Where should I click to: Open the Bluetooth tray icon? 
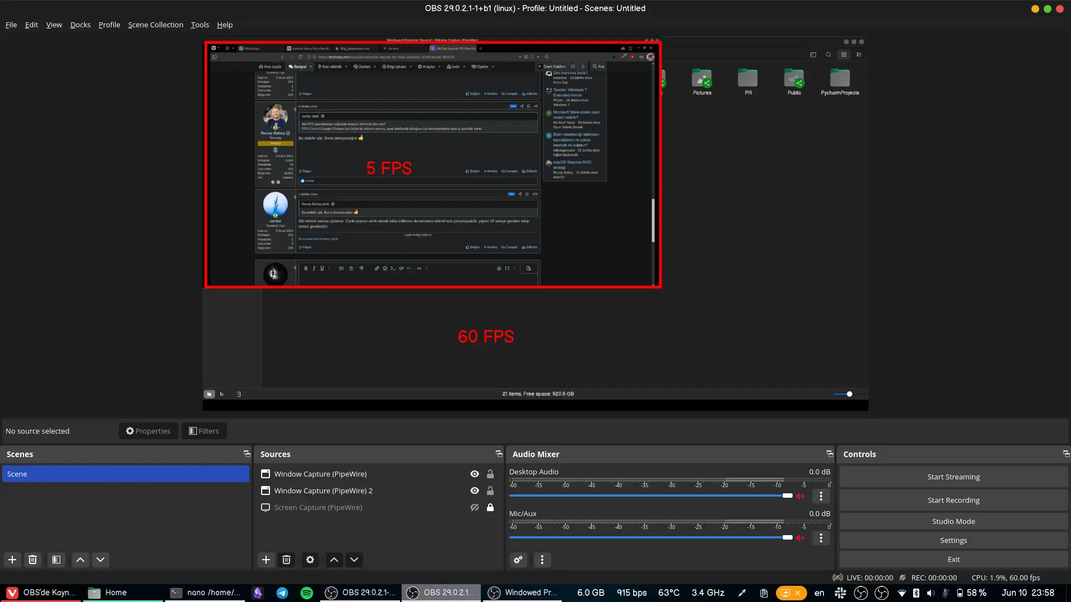coord(916,593)
